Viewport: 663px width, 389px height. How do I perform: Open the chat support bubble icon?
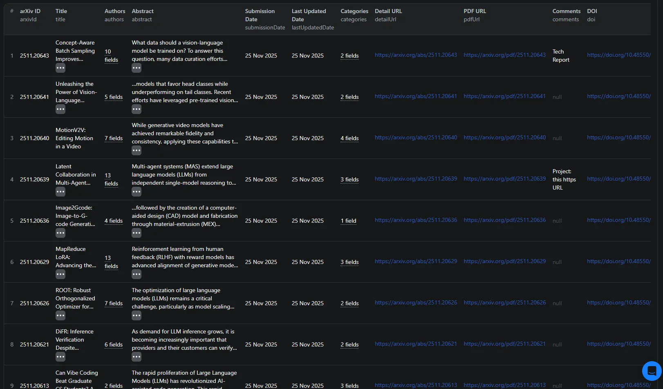pyautogui.click(x=652, y=371)
